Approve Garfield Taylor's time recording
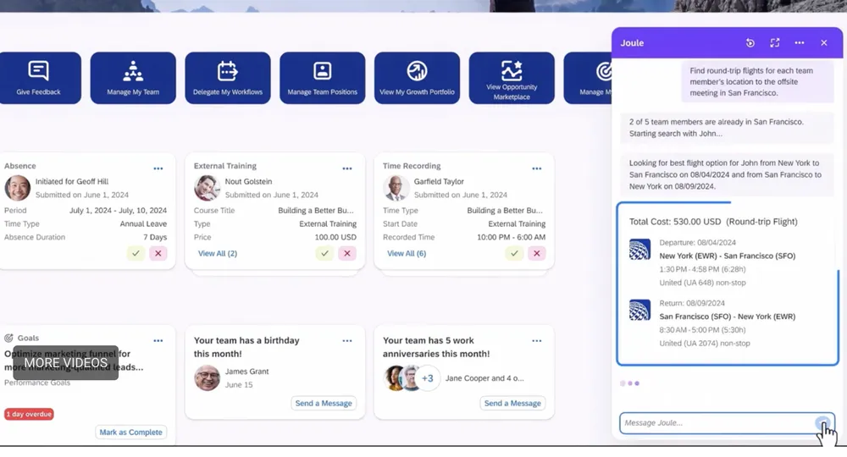 click(x=514, y=253)
